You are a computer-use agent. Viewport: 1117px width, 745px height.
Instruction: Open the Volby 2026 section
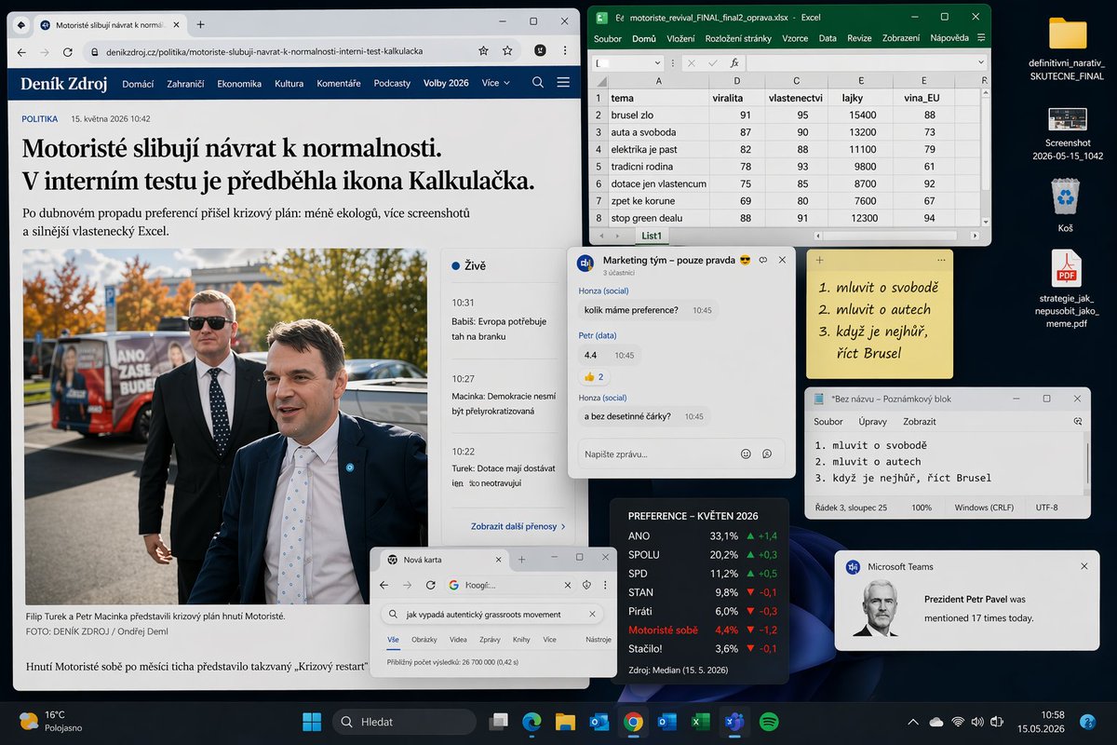click(x=446, y=83)
